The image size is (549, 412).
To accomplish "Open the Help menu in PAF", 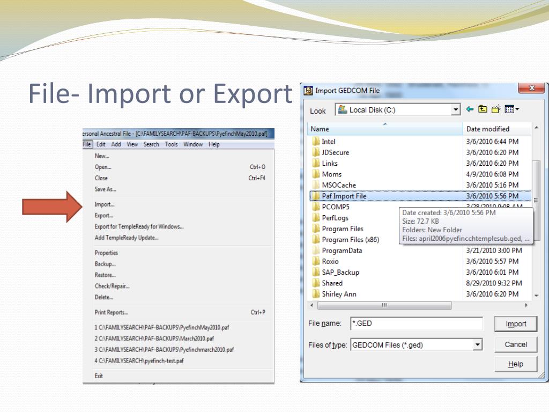I will coord(214,144).
